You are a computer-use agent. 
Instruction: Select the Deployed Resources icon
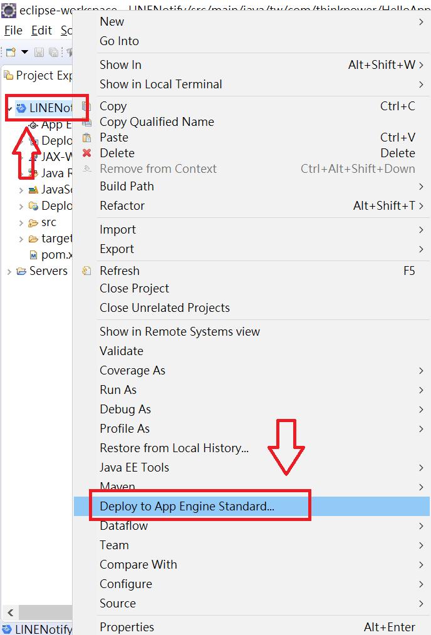click(x=33, y=206)
